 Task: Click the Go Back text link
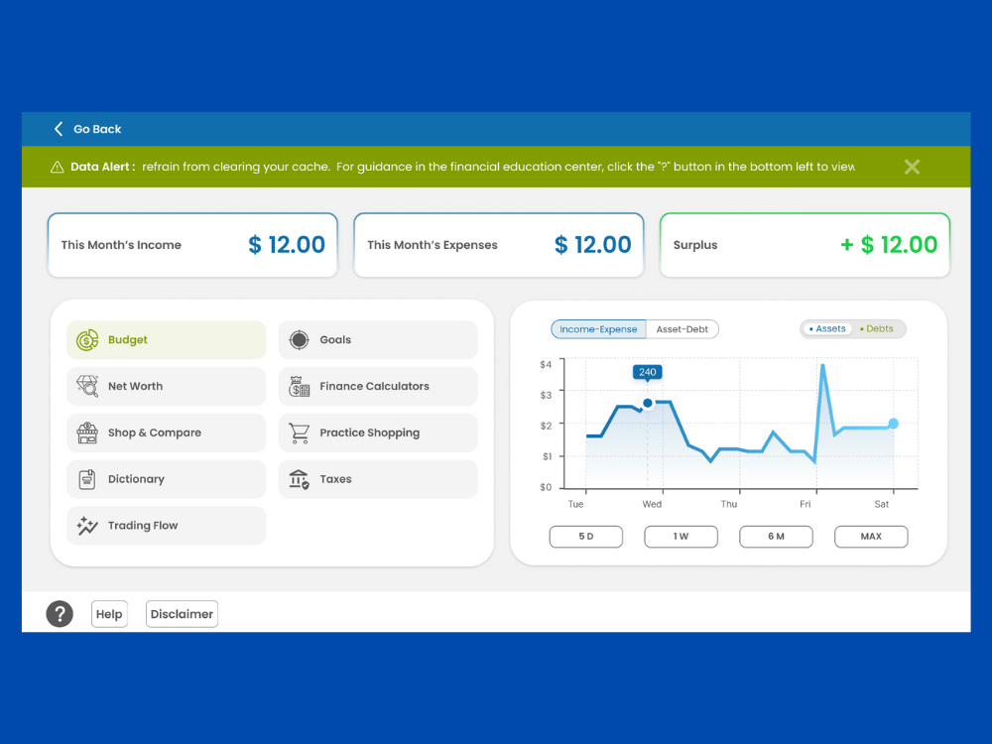click(97, 129)
